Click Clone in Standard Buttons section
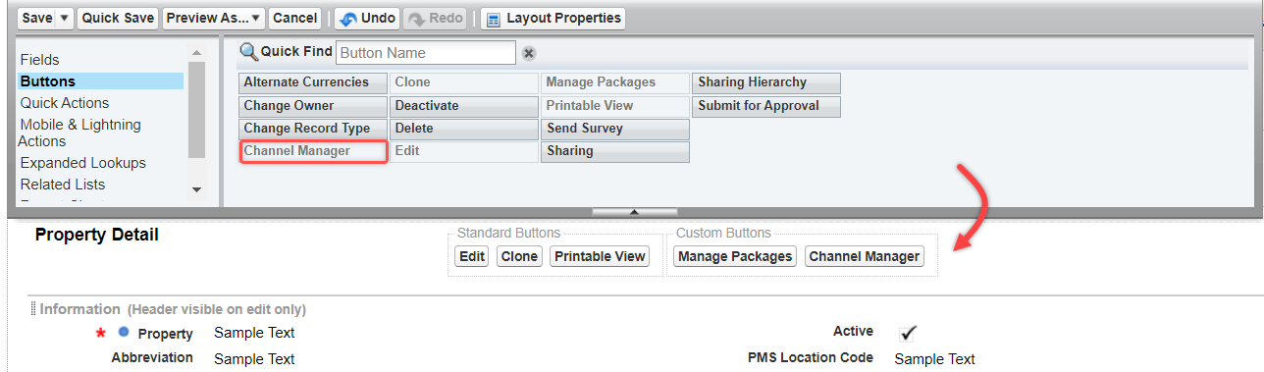 518,256
